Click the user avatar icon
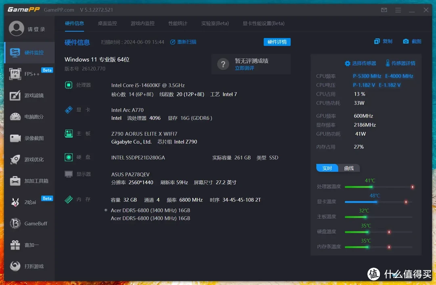Viewport: 436px width, 285px height. [17, 29]
